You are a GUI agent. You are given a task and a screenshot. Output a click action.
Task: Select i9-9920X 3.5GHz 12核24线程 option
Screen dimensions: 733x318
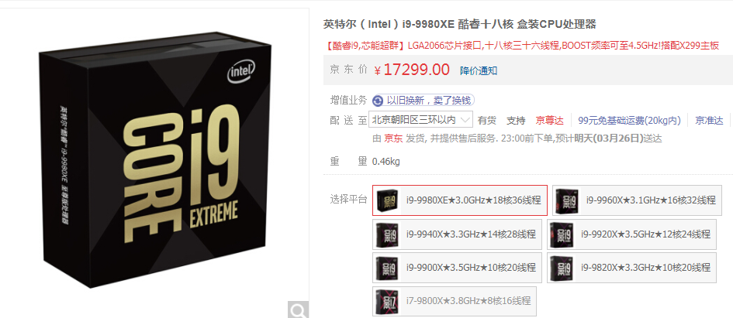click(x=631, y=234)
